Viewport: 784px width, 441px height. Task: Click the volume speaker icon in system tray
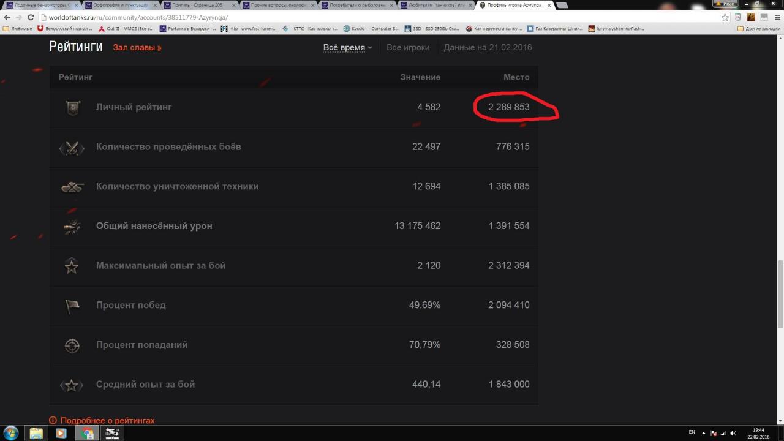pos(733,433)
